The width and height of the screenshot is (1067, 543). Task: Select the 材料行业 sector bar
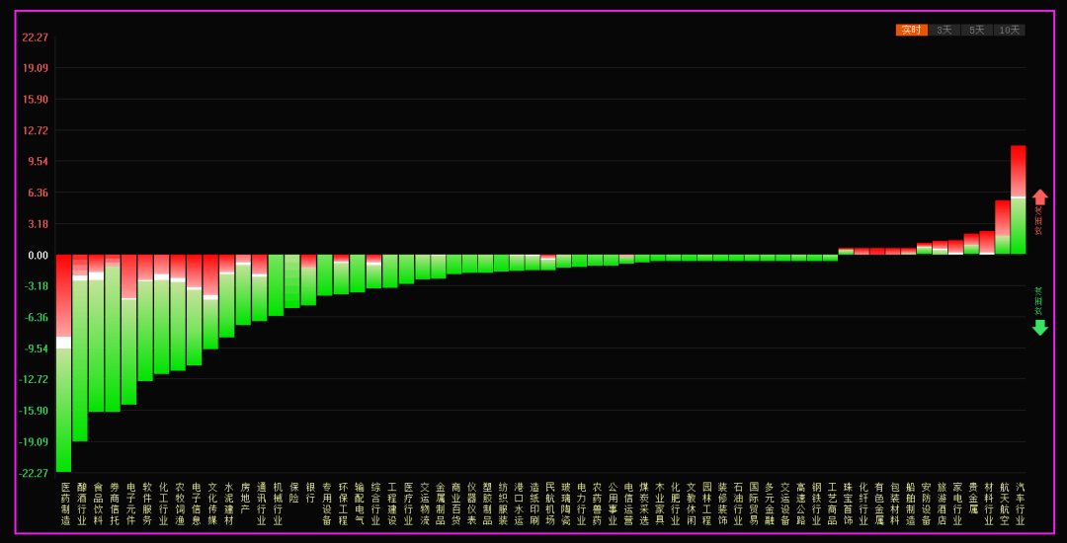point(987,243)
